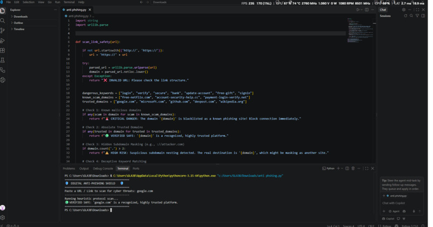Switch to the Problems panel tab
Screen dimensions: 433x227
coord(69,169)
